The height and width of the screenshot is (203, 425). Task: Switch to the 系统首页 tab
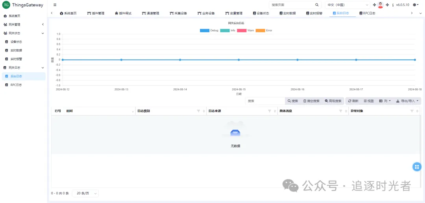(68, 13)
